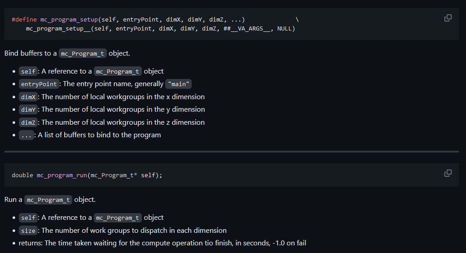Click mc_Program_t in the "Bind buffers to a" sentence
Screen dimensions: 466x253
point(83,53)
